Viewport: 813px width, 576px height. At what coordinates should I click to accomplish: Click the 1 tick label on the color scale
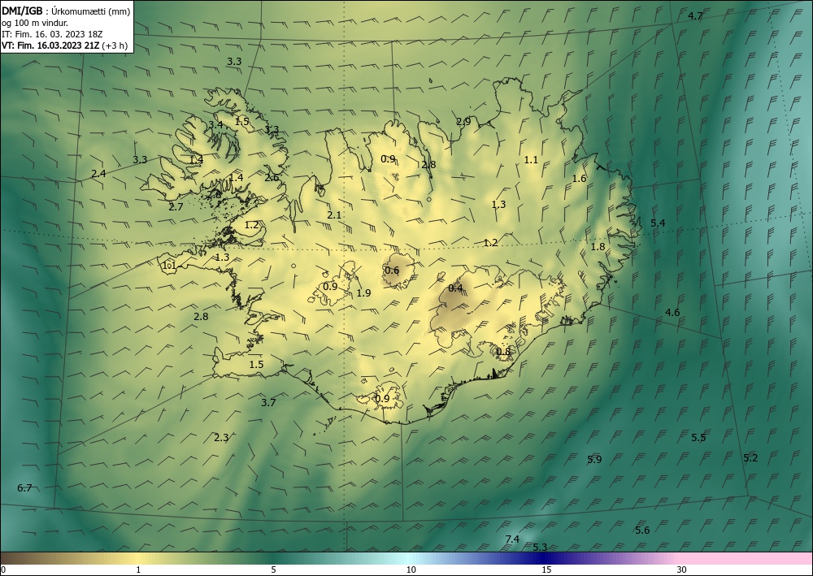[138, 570]
